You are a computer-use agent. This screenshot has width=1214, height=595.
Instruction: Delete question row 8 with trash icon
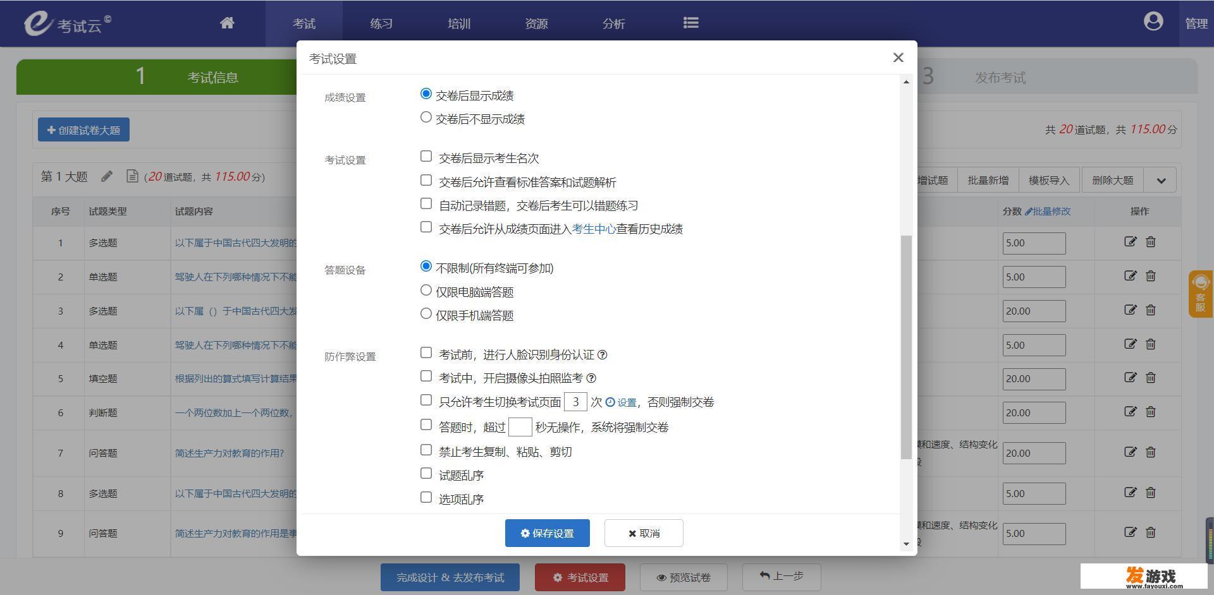1151,493
